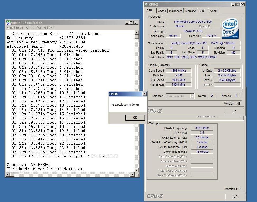257x202 pixels.
Task: Open the About menu in Super PI
Action: pos(33,28)
